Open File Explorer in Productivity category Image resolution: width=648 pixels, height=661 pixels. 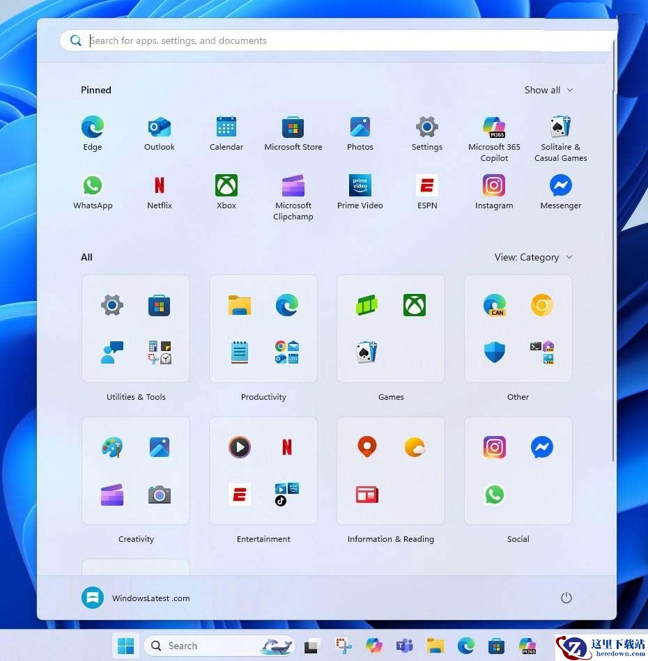tap(240, 305)
